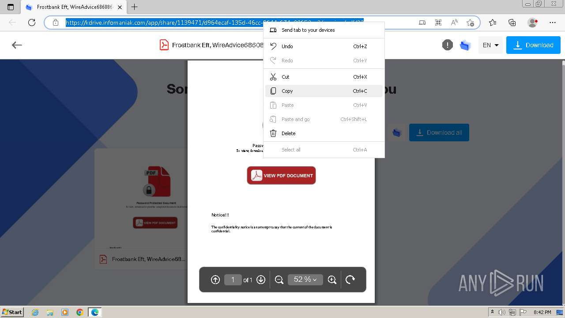The width and height of the screenshot is (565, 318).
Task: Choose Copy from the context menu
Action: (324, 91)
